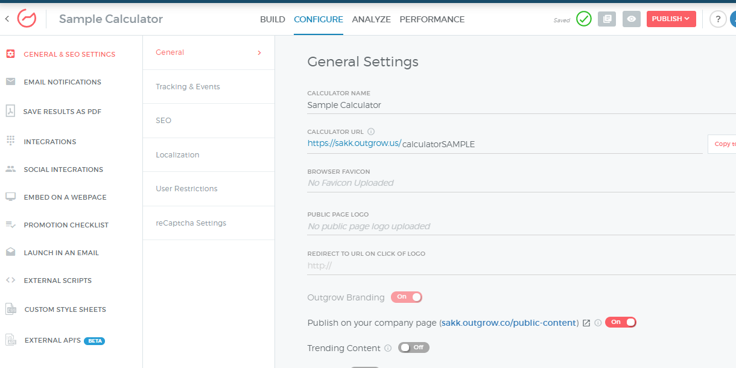Click the External API's file icon
Screen dimensions: 736x368
(x=11, y=340)
